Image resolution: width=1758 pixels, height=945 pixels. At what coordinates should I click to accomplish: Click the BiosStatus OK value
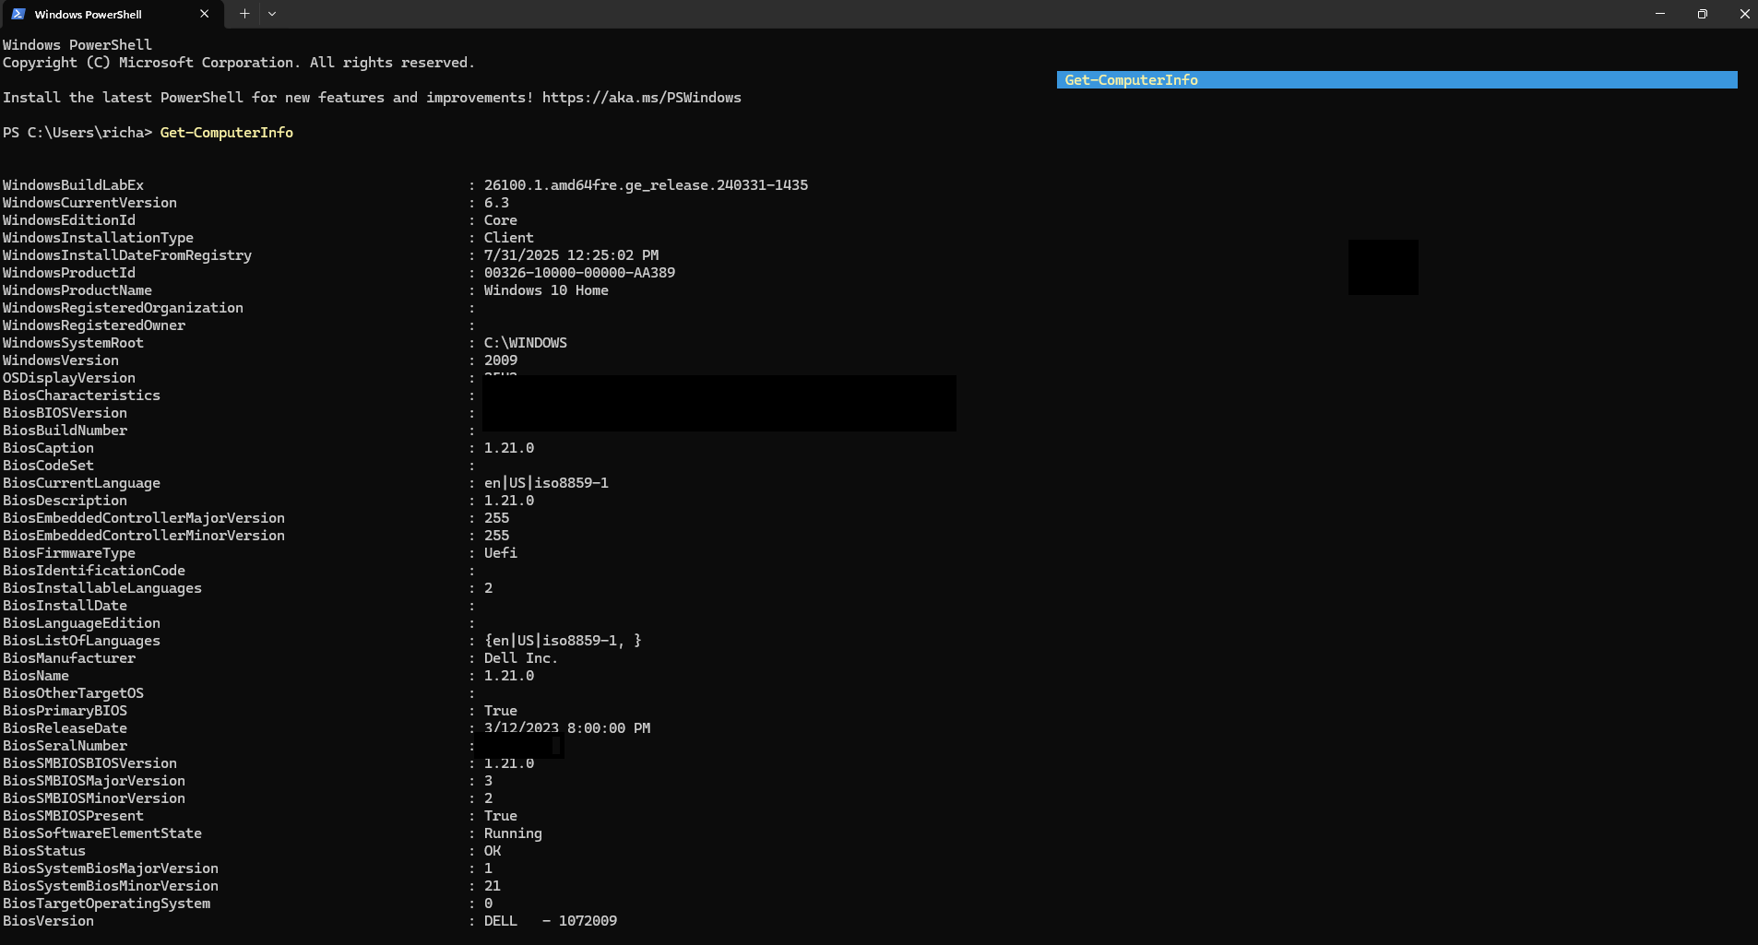(x=493, y=851)
